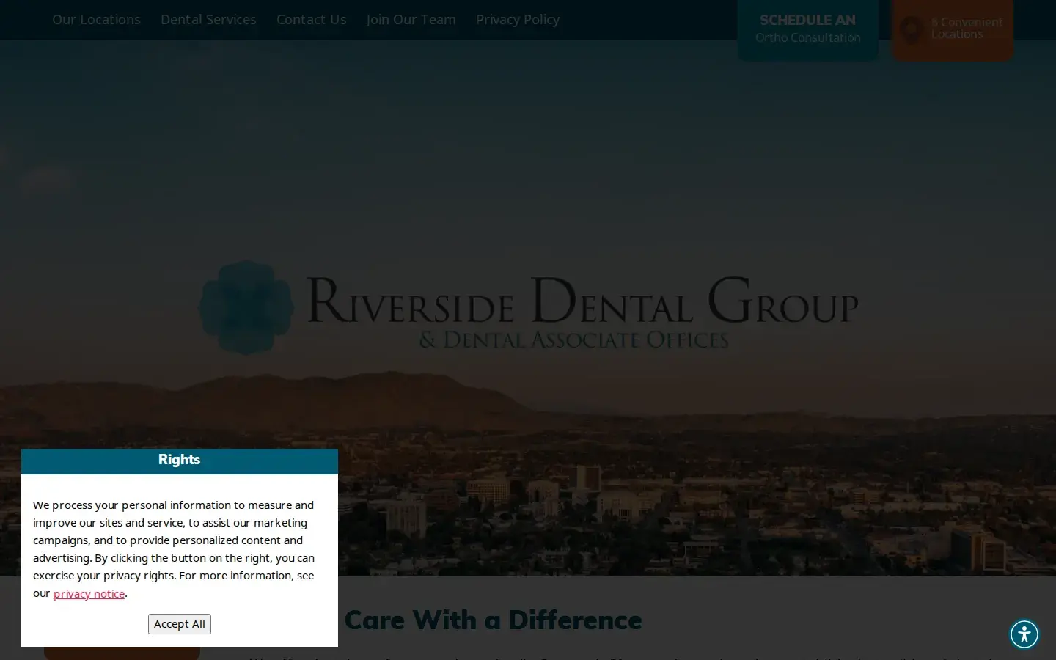This screenshot has height=660, width=1056.
Task: Click the & Dental Associate Offices tagline
Action: (573, 340)
